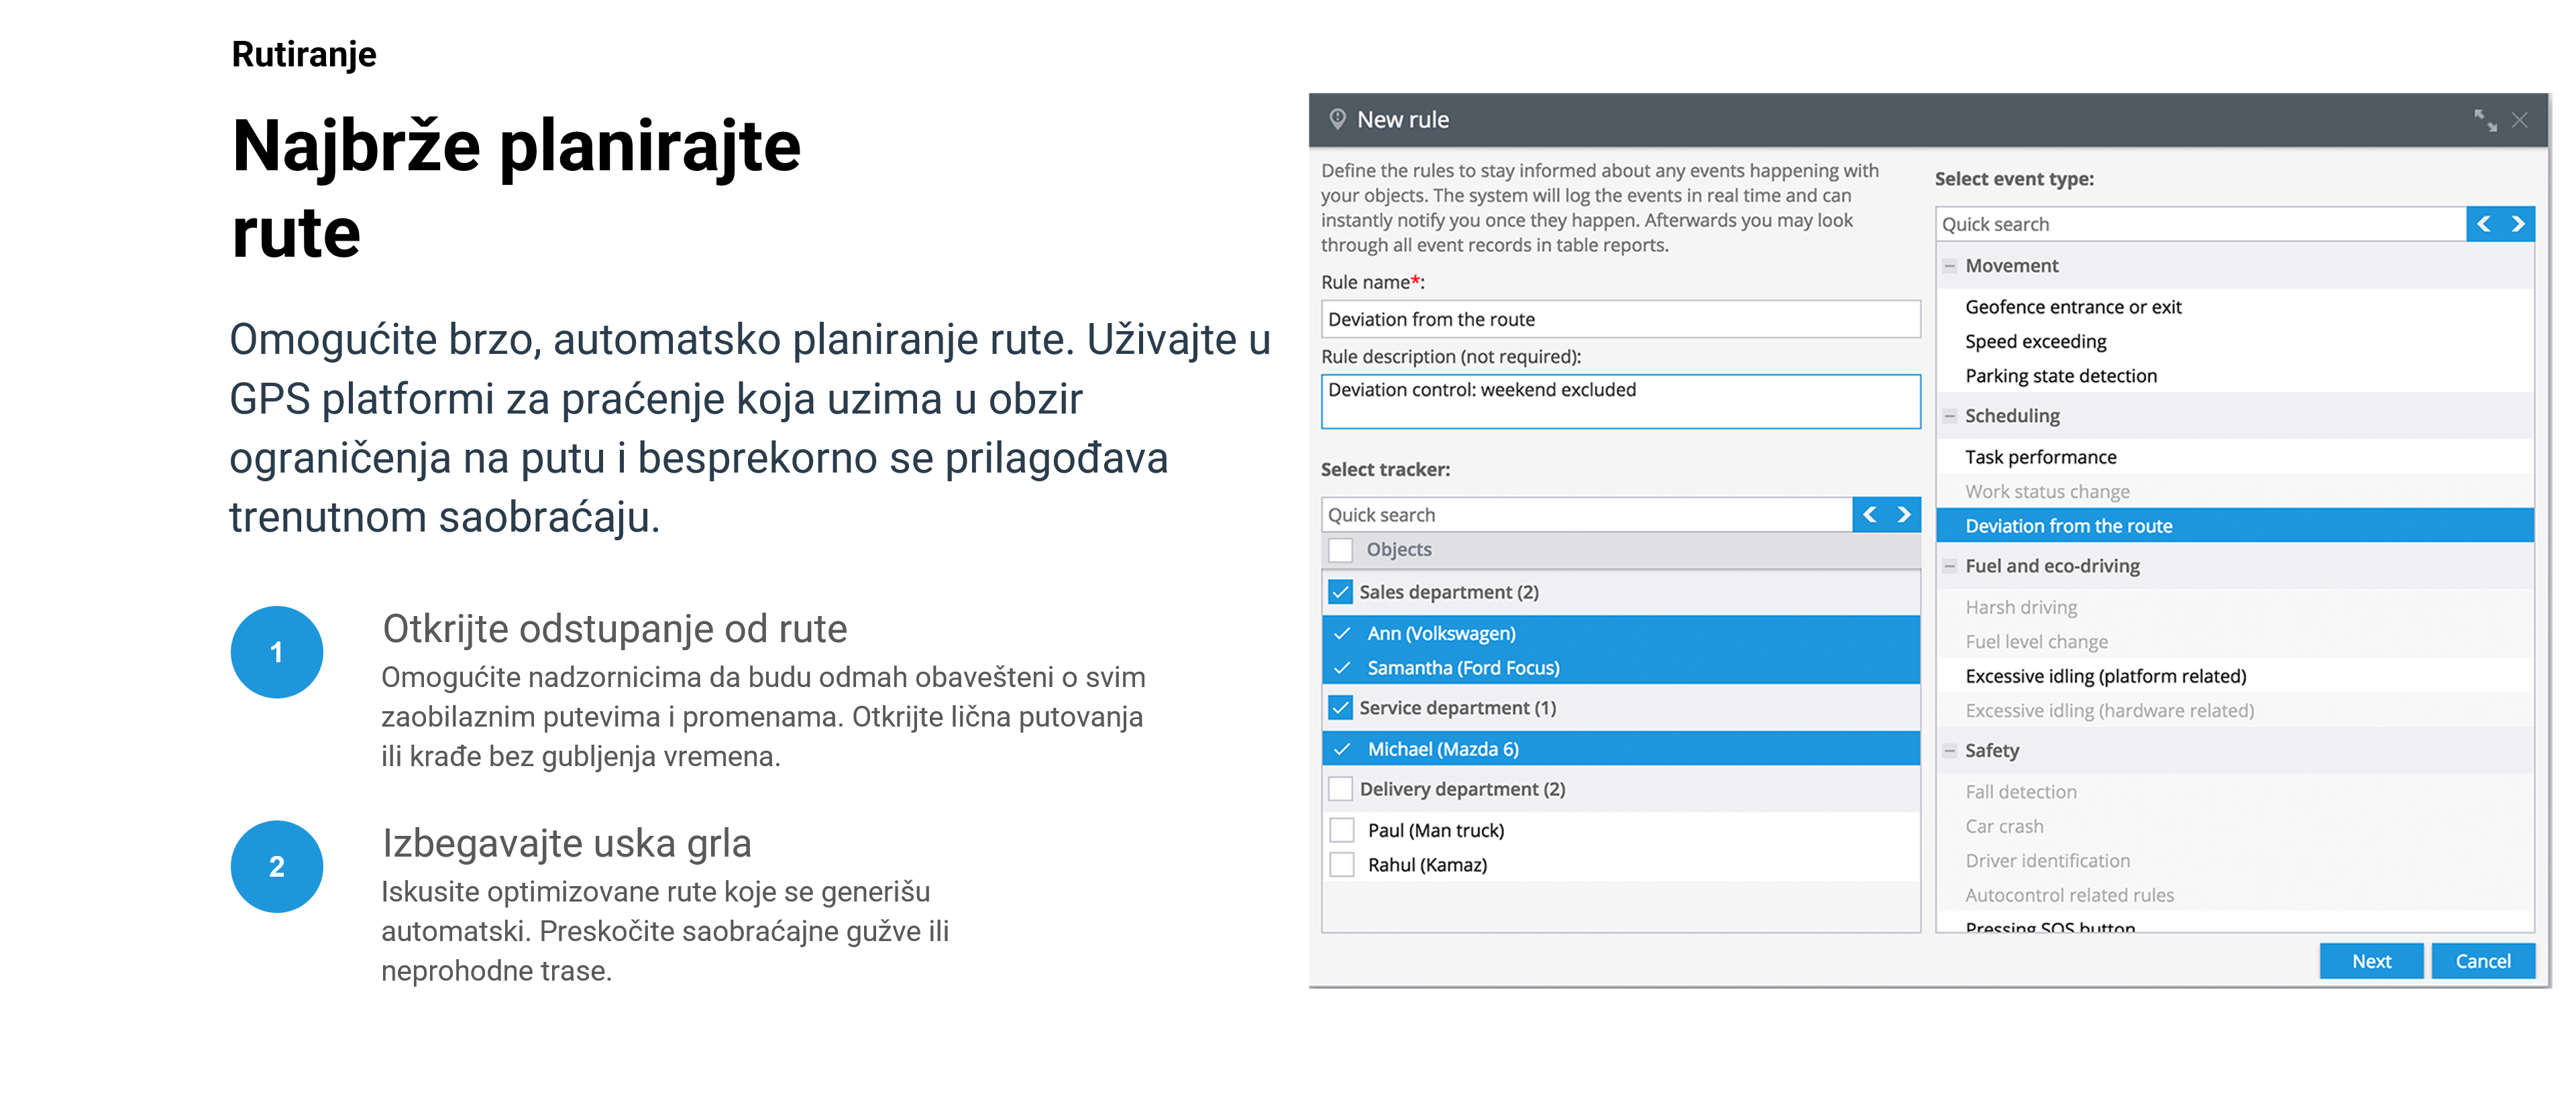This screenshot has height=1110, width=2576.
Task: Click the blue step 1 circle
Action: 277,652
